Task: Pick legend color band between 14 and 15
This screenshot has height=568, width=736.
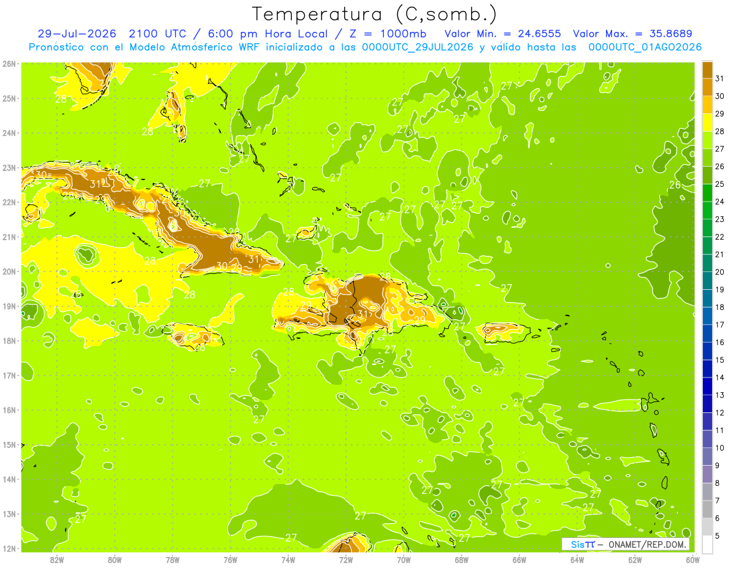Action: (x=707, y=368)
